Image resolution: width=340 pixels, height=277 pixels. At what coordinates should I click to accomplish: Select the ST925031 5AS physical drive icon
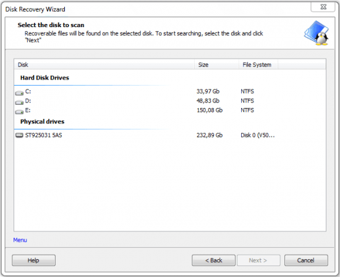coord(19,135)
